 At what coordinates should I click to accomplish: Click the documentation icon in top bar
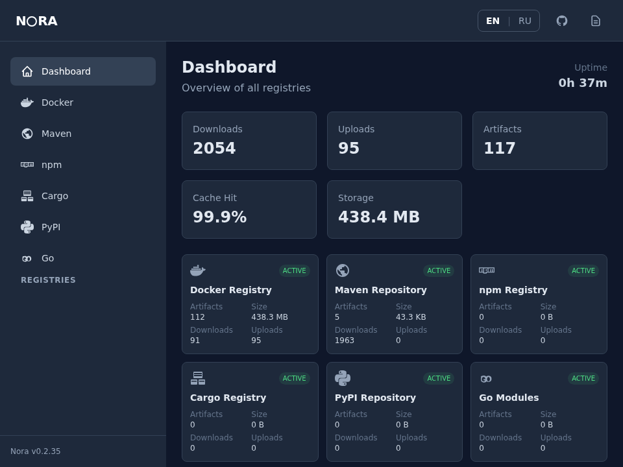coord(596,21)
